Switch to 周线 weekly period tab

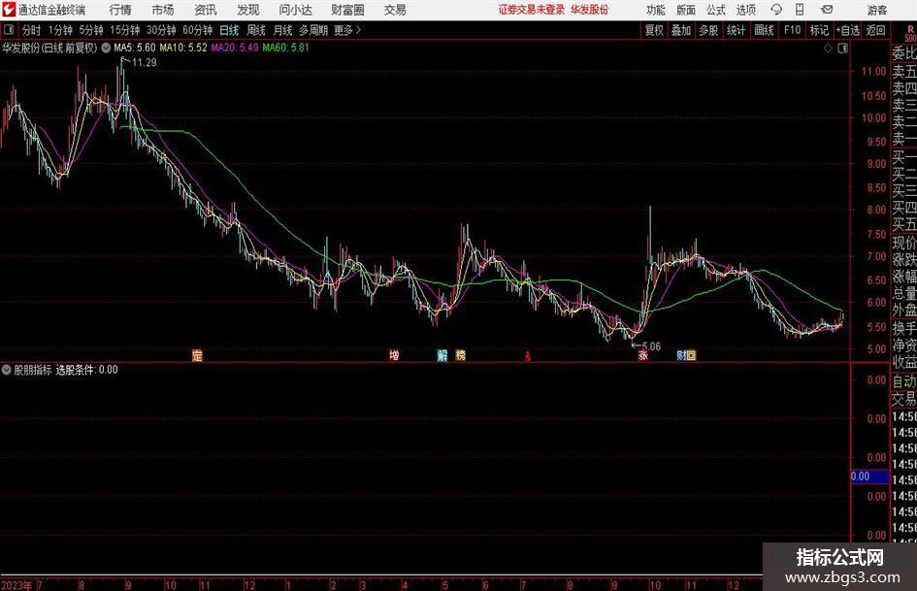256,30
